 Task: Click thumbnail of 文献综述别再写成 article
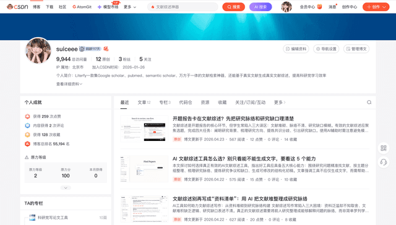[x=144, y=209]
